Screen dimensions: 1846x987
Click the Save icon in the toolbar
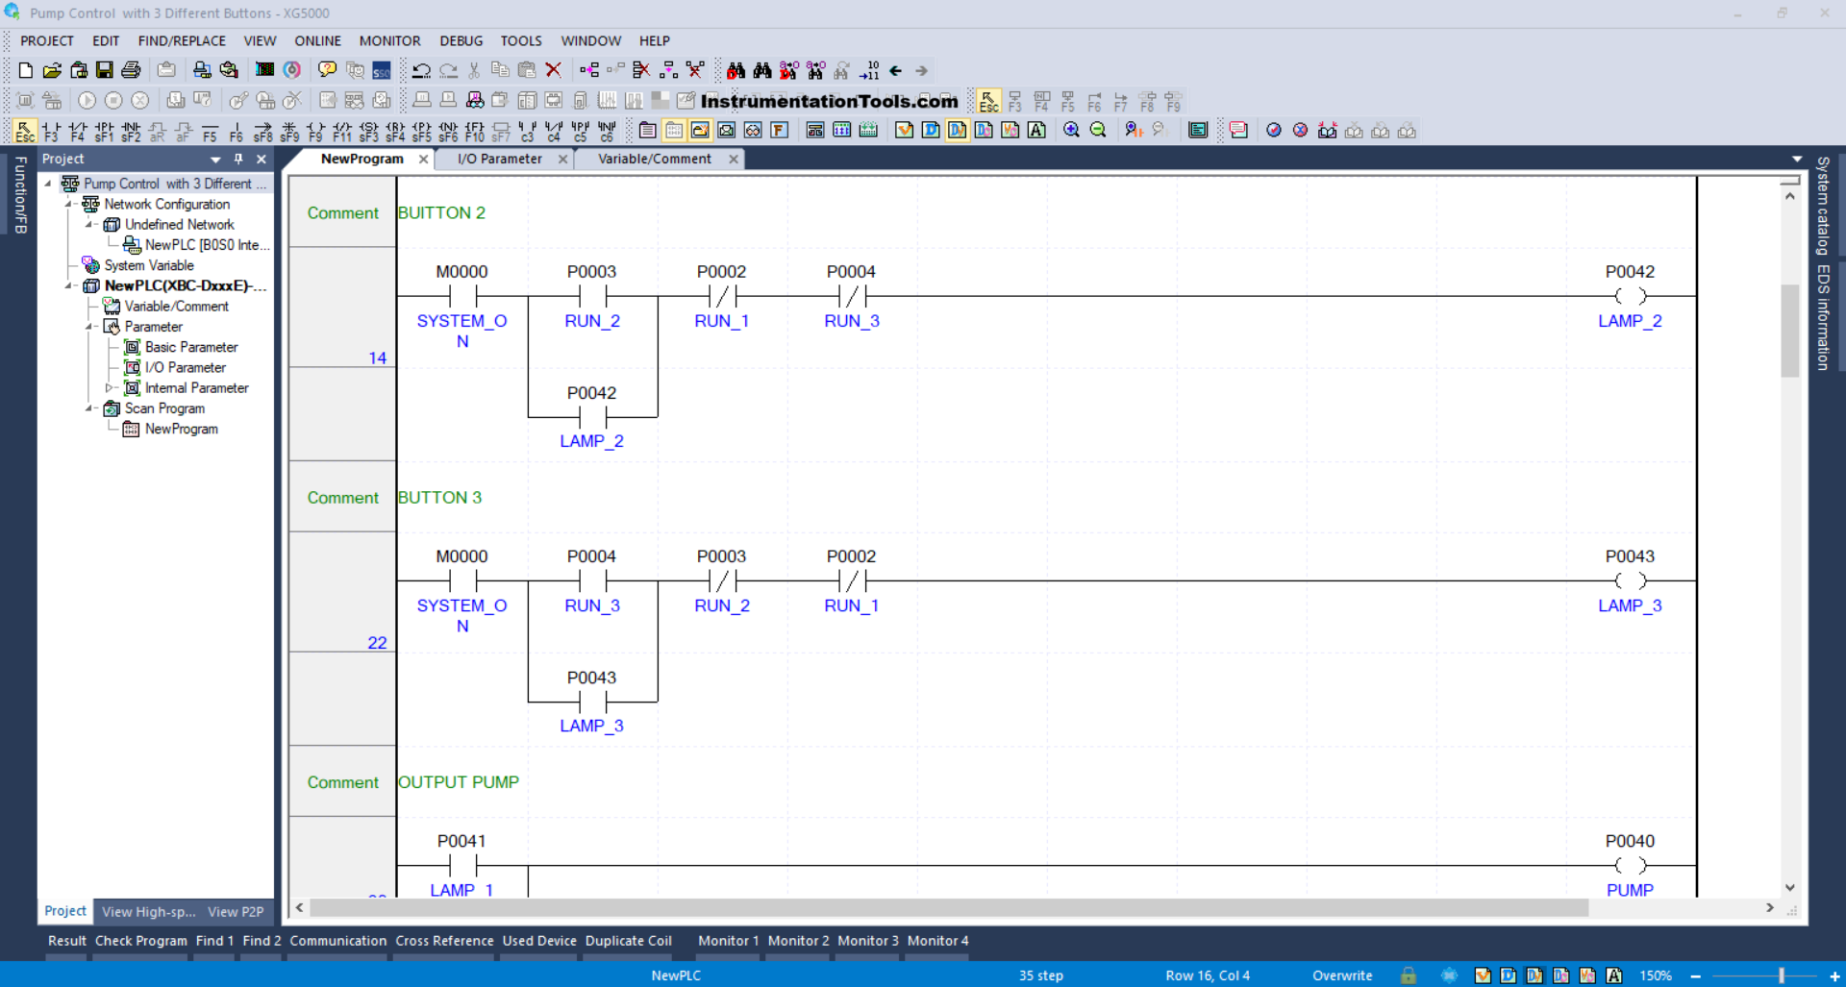coord(105,70)
